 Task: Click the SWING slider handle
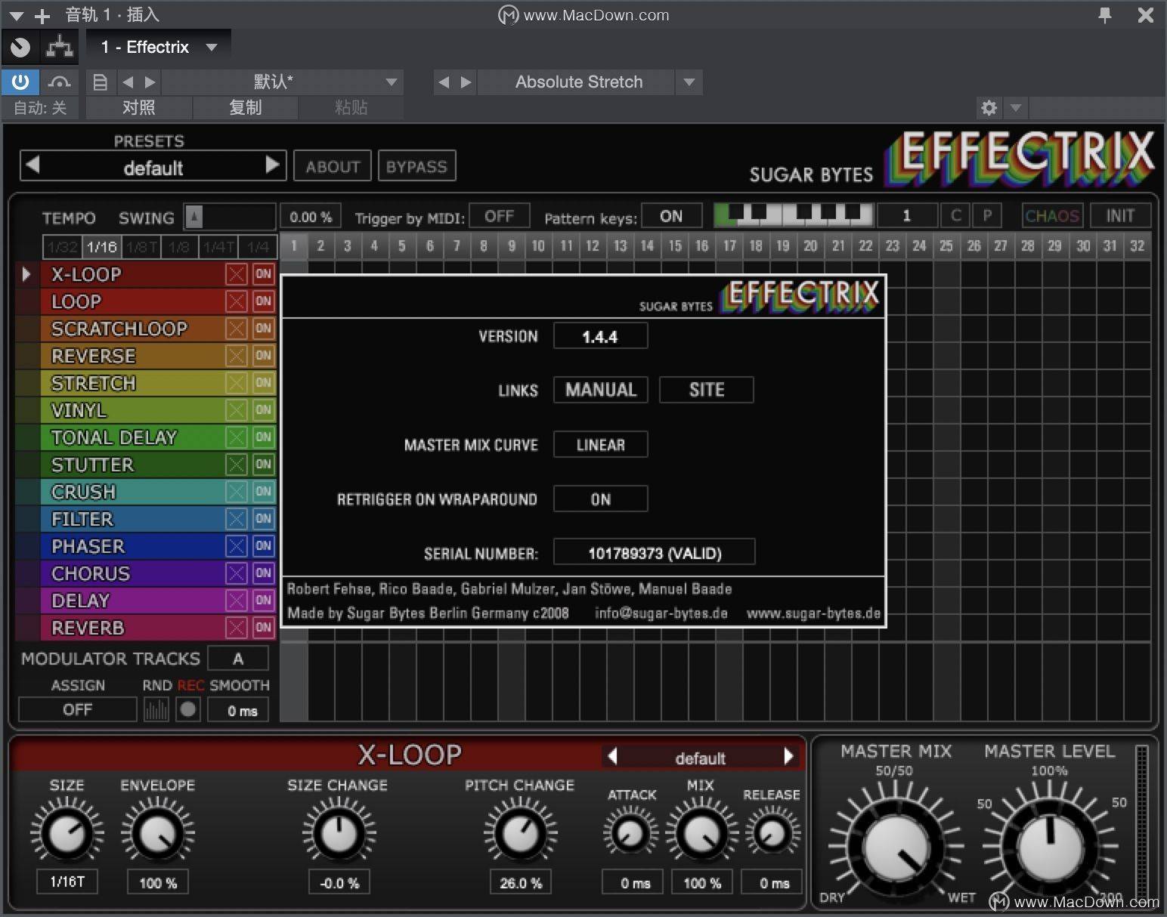[x=194, y=218]
